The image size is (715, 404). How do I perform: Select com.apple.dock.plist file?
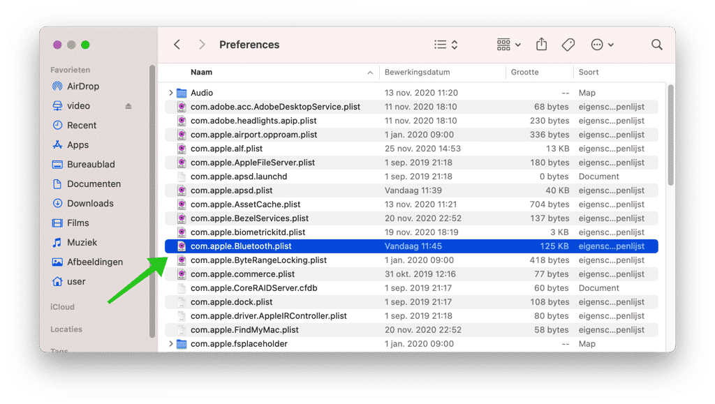coord(411,302)
